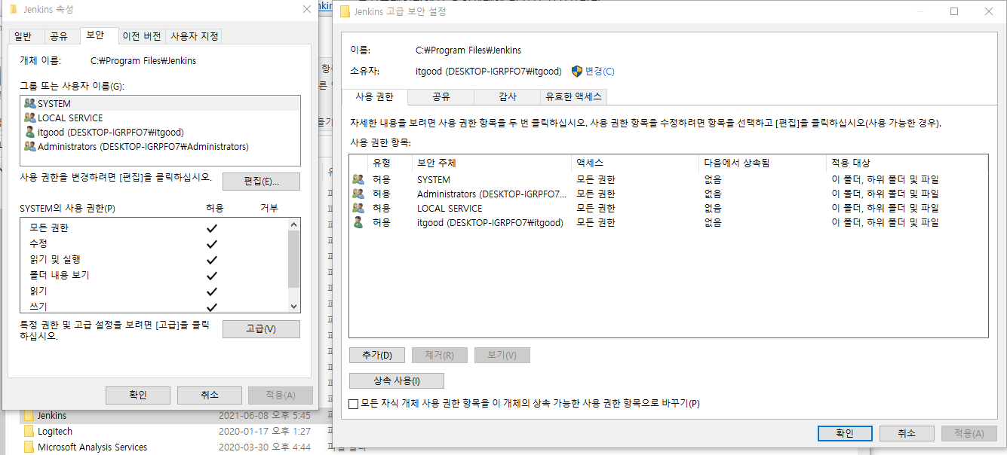Viewport: 1007px width, 455px height.
Task: Click 추가(D) button in advanced security
Action: pos(377,355)
